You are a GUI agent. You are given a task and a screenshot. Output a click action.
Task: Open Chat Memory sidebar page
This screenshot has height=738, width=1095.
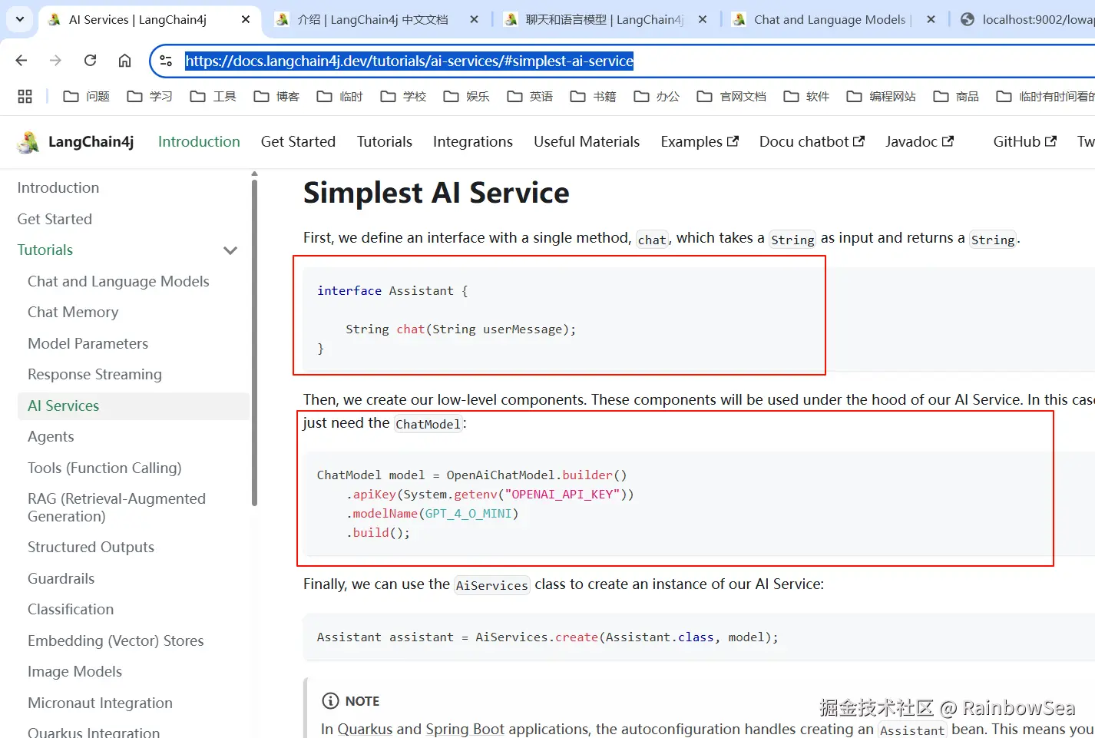point(73,313)
